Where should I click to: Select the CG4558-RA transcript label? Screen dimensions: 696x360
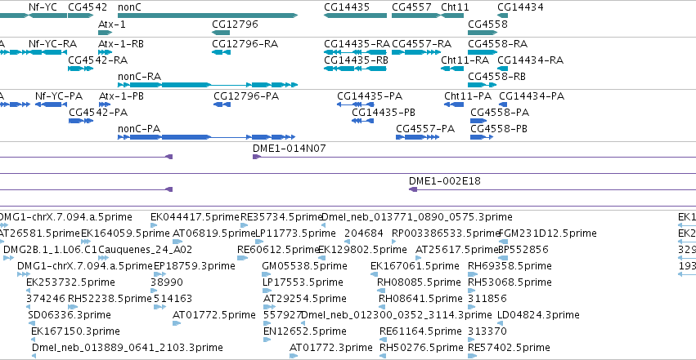(x=498, y=44)
